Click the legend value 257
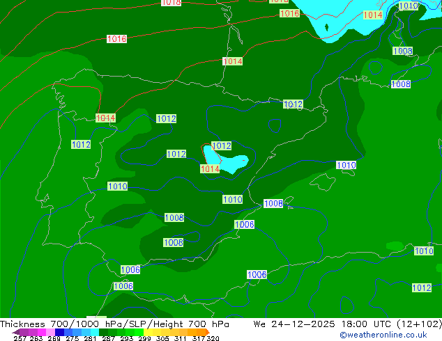 pyautogui.click(x=20, y=338)
